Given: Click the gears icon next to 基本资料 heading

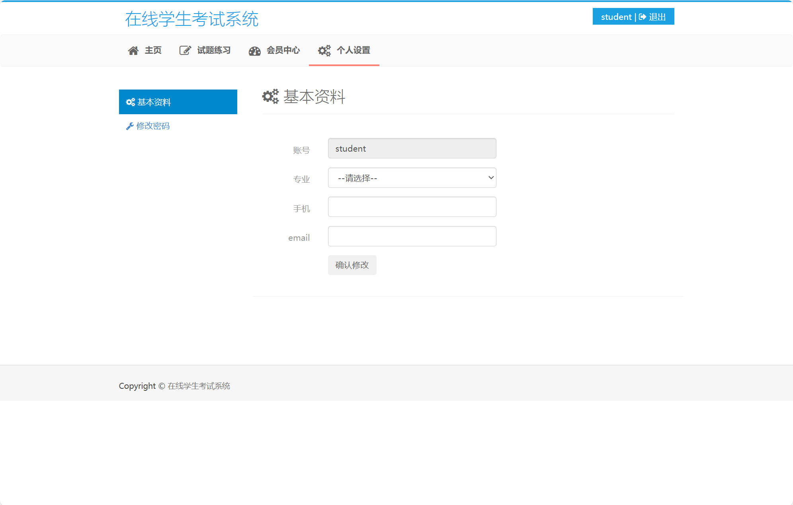Looking at the screenshot, I should click(270, 97).
